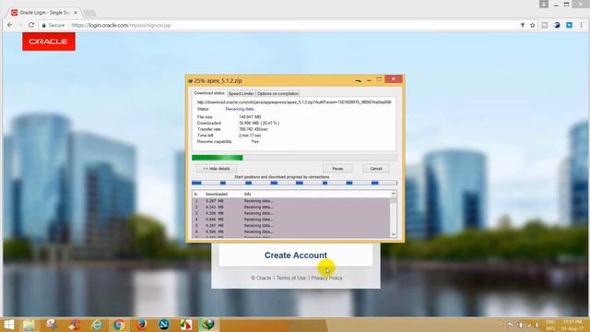
Task: Select connection row 1 with 5.287 MB
Action: (x=291, y=201)
